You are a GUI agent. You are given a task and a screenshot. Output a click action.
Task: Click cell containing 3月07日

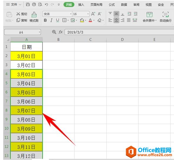26,110
